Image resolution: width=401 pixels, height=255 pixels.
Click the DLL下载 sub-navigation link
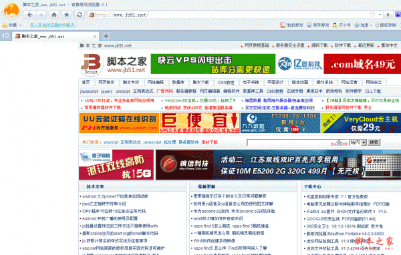click(x=373, y=91)
